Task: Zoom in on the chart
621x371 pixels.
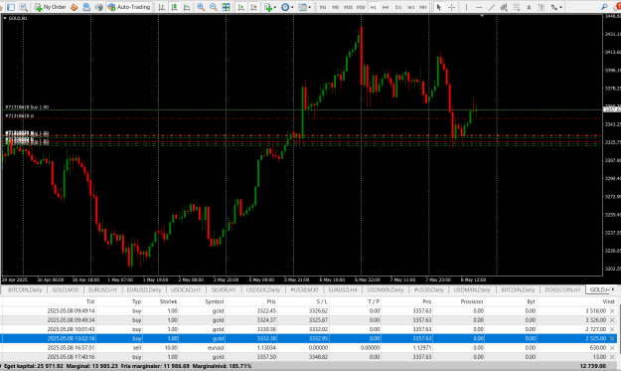Action: pos(201,7)
